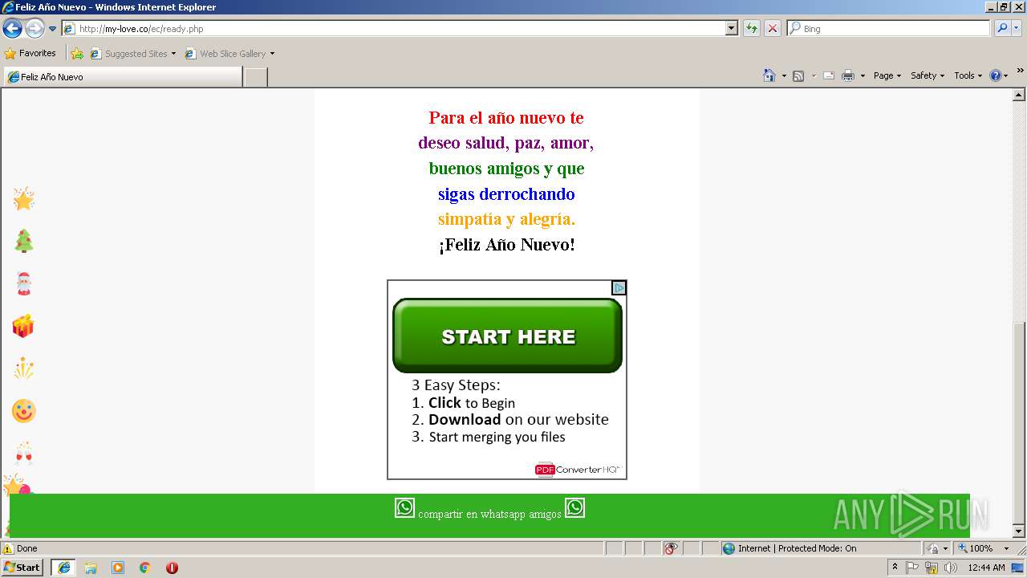Open the media player taskbar icon
Image resolution: width=1027 pixels, height=578 pixels.
coord(118,568)
